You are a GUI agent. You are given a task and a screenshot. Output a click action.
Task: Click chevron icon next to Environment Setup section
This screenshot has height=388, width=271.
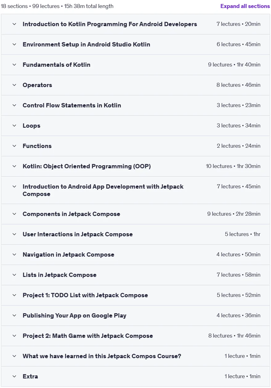click(x=14, y=44)
